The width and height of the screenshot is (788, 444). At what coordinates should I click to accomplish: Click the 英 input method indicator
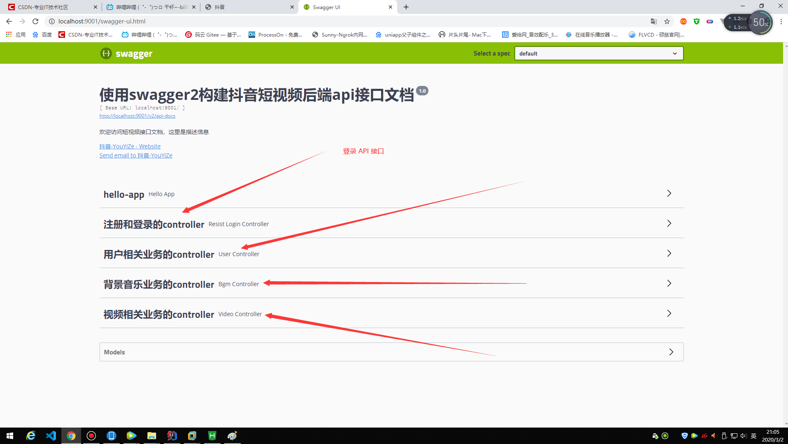[754, 436]
